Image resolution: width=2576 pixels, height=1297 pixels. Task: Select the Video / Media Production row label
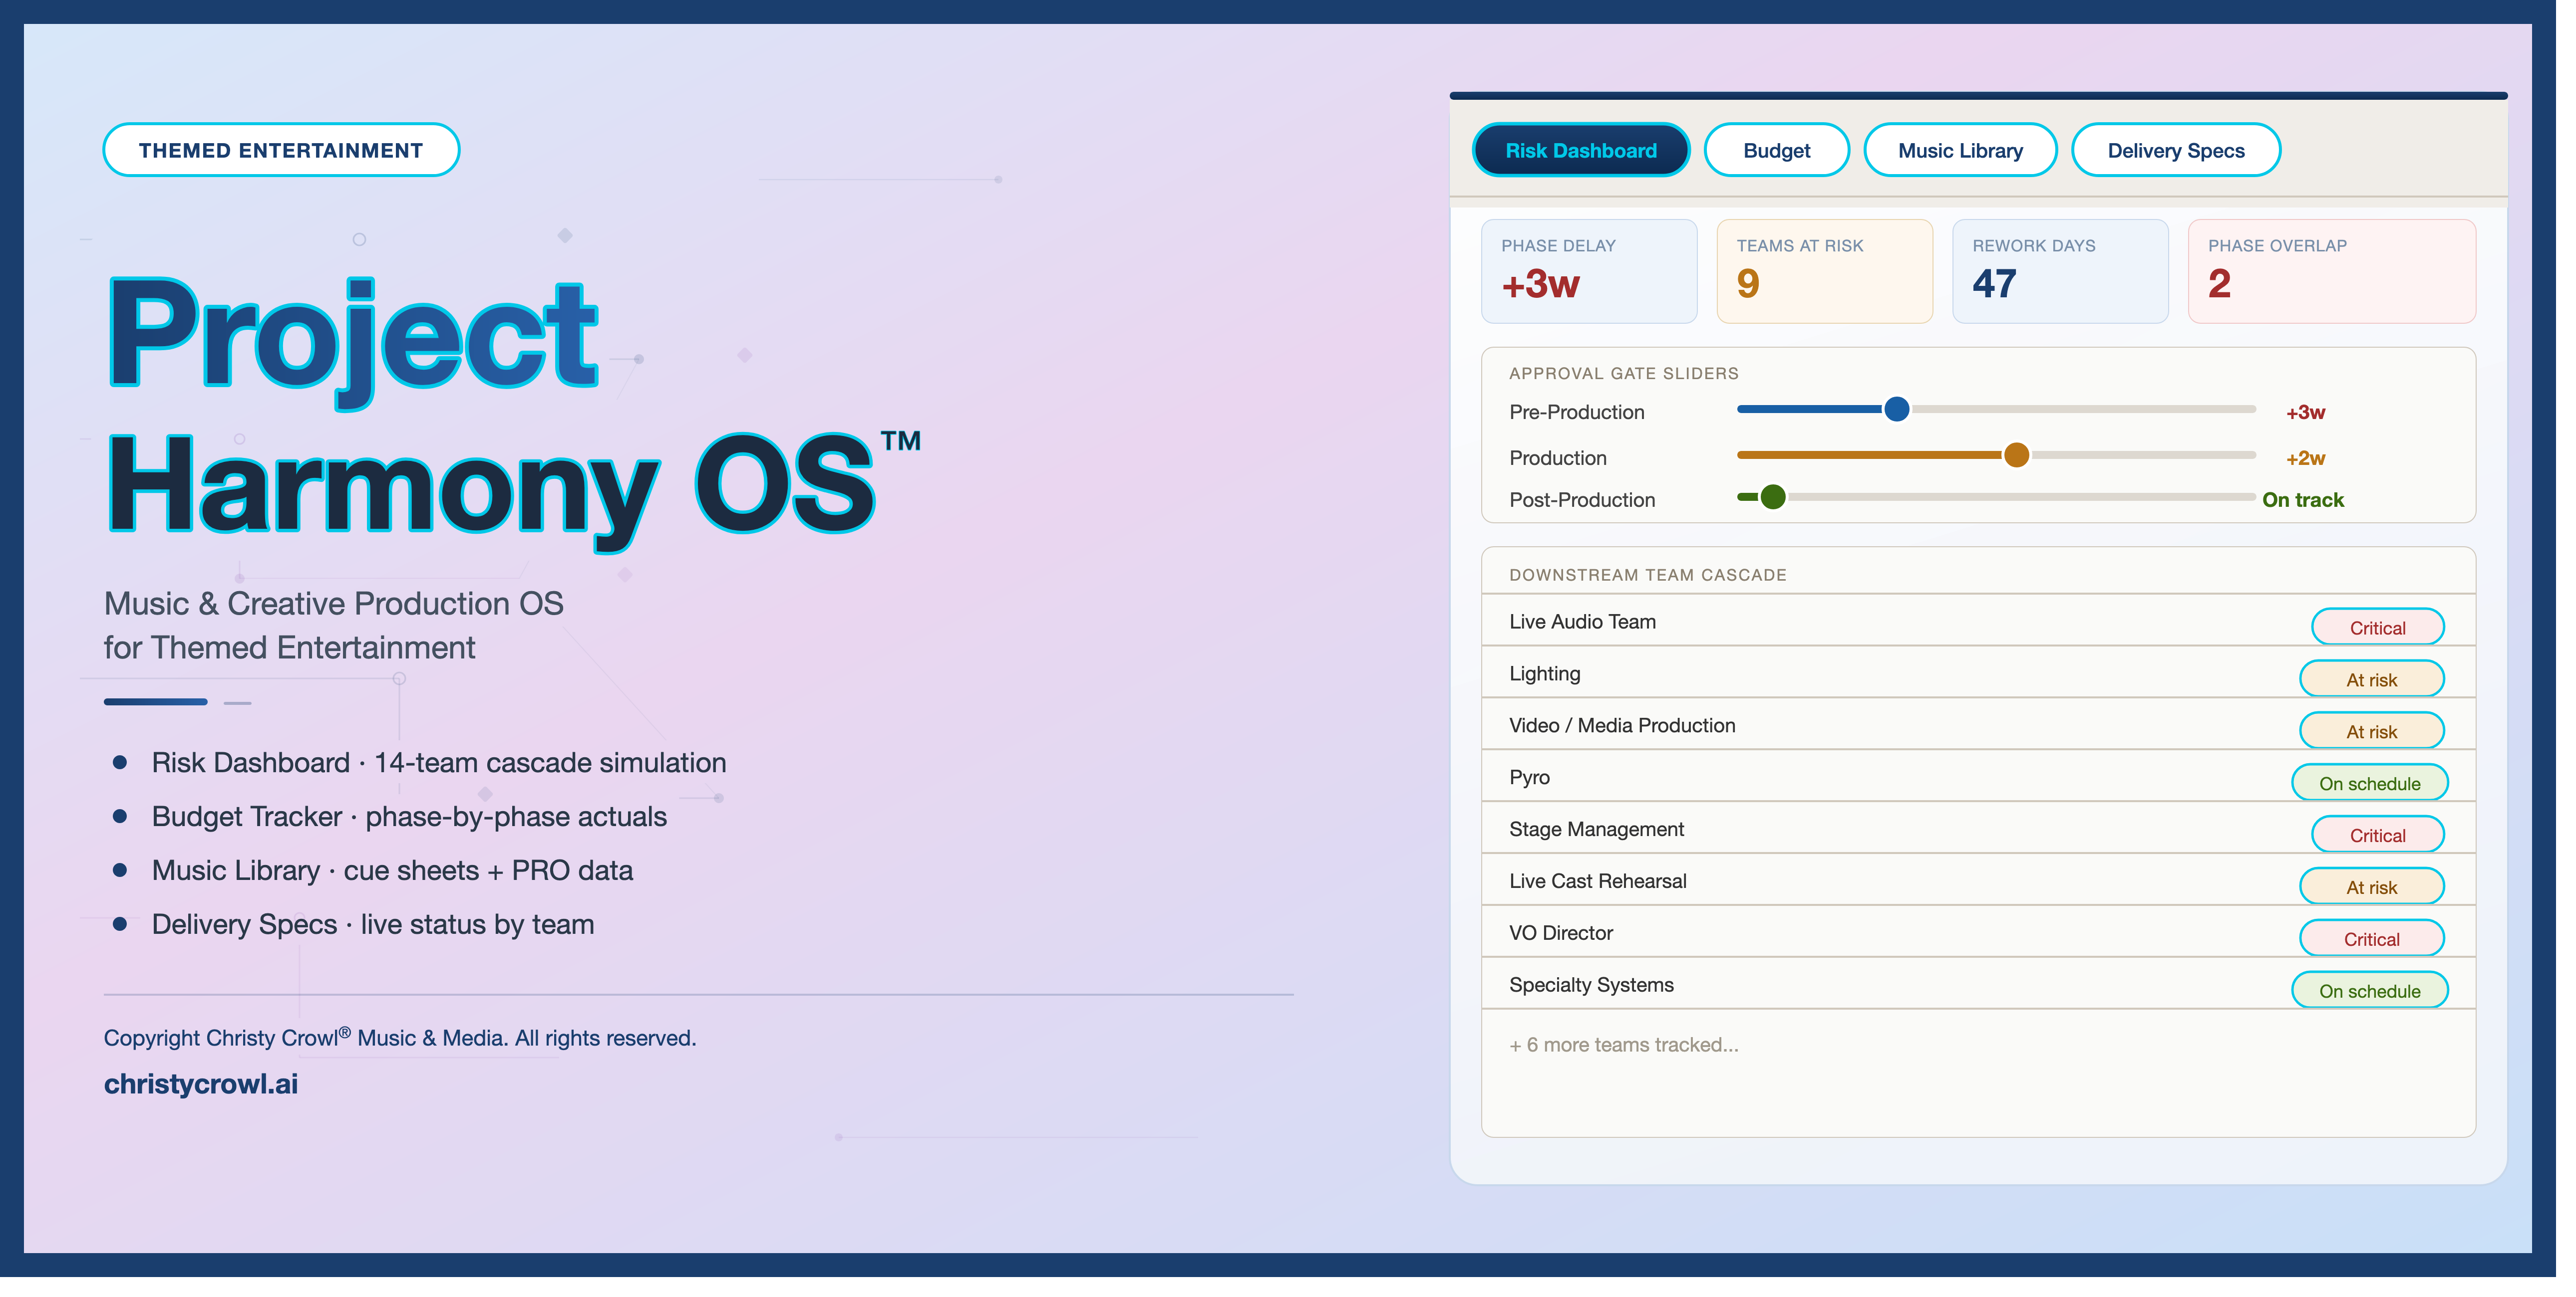click(1622, 725)
